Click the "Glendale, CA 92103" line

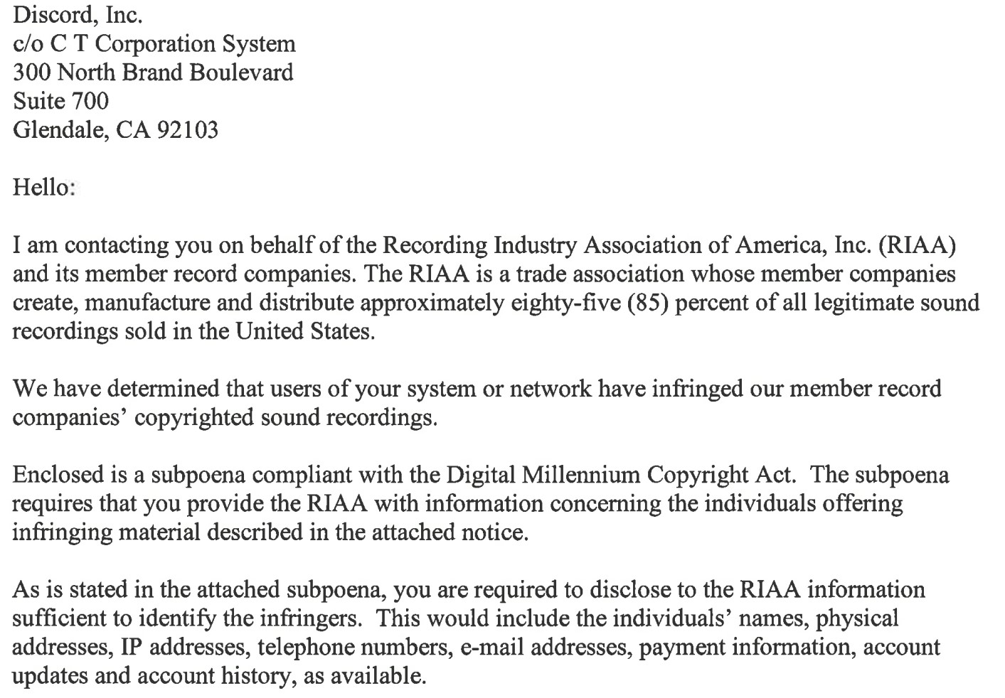pos(115,130)
